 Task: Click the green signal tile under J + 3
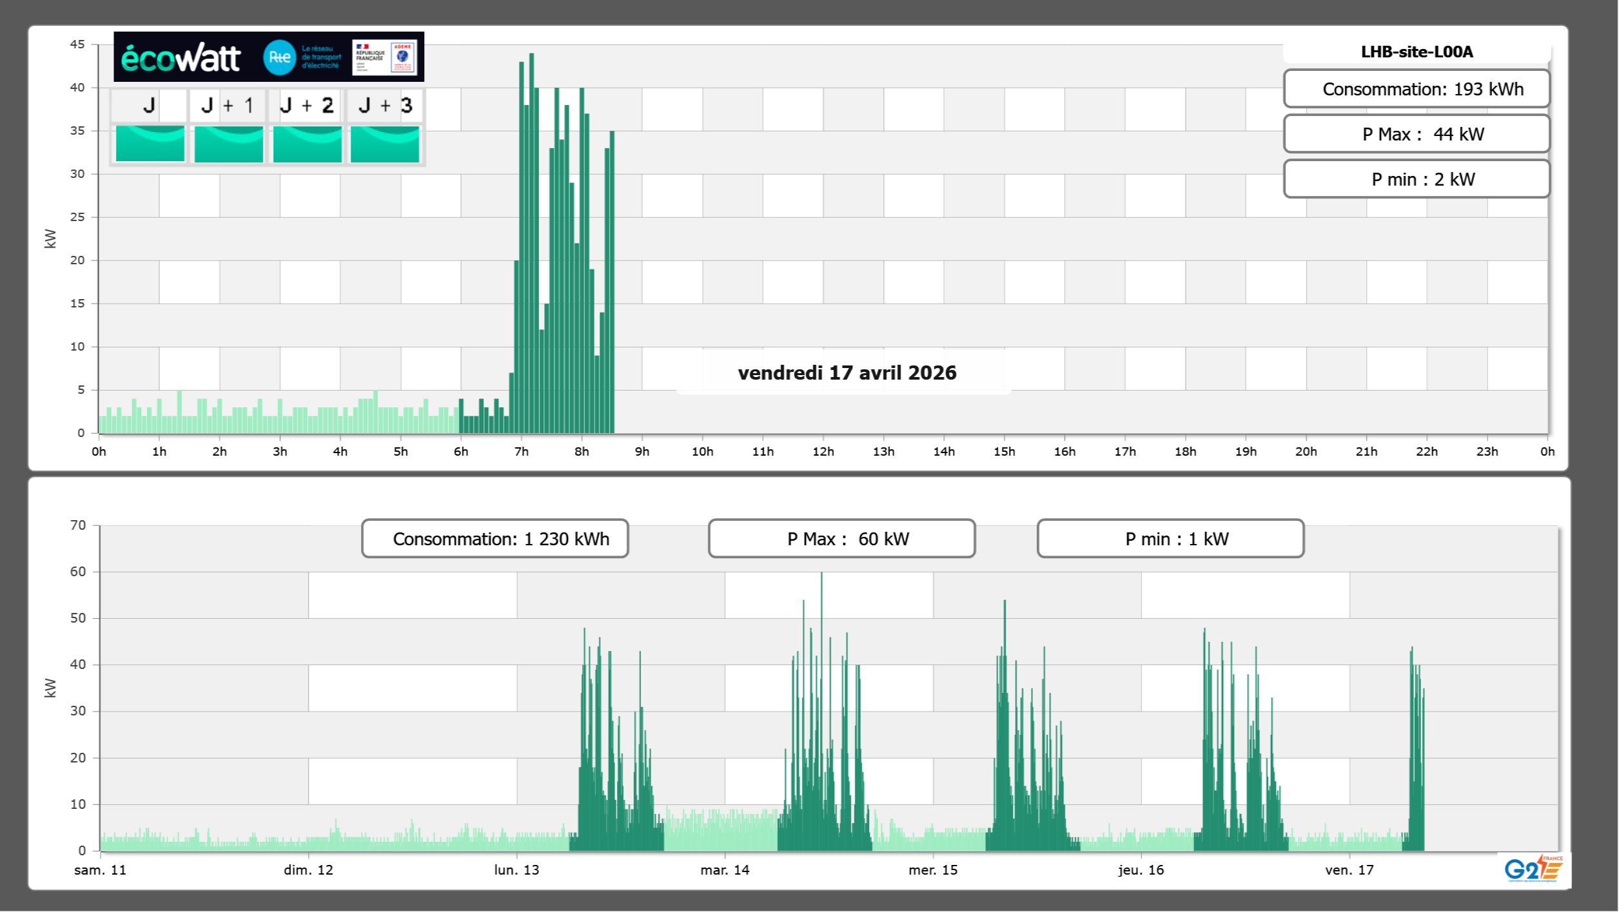point(385,144)
